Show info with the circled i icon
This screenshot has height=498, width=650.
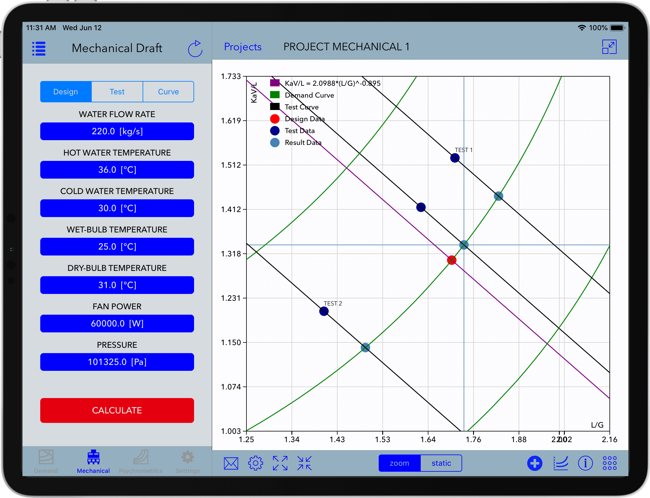[586, 463]
